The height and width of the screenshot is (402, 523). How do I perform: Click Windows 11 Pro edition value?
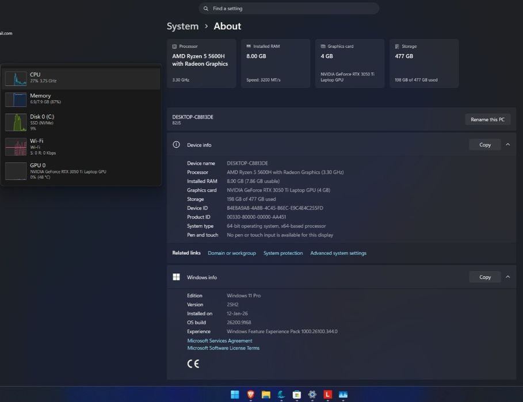243,296
